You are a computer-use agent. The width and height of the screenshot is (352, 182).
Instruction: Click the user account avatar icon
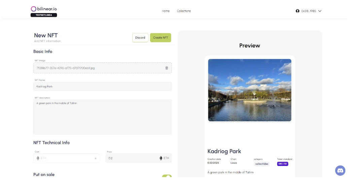297,11
